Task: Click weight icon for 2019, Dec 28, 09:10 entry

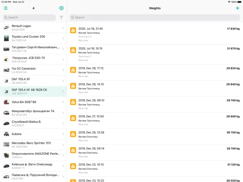Action: (x=73, y=102)
